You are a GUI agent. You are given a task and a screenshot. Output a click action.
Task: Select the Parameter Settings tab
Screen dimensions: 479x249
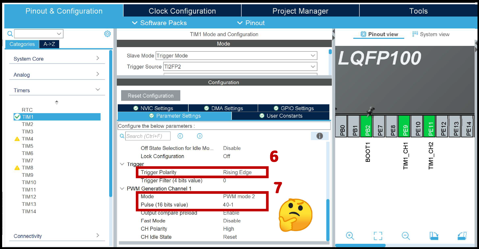174,116
